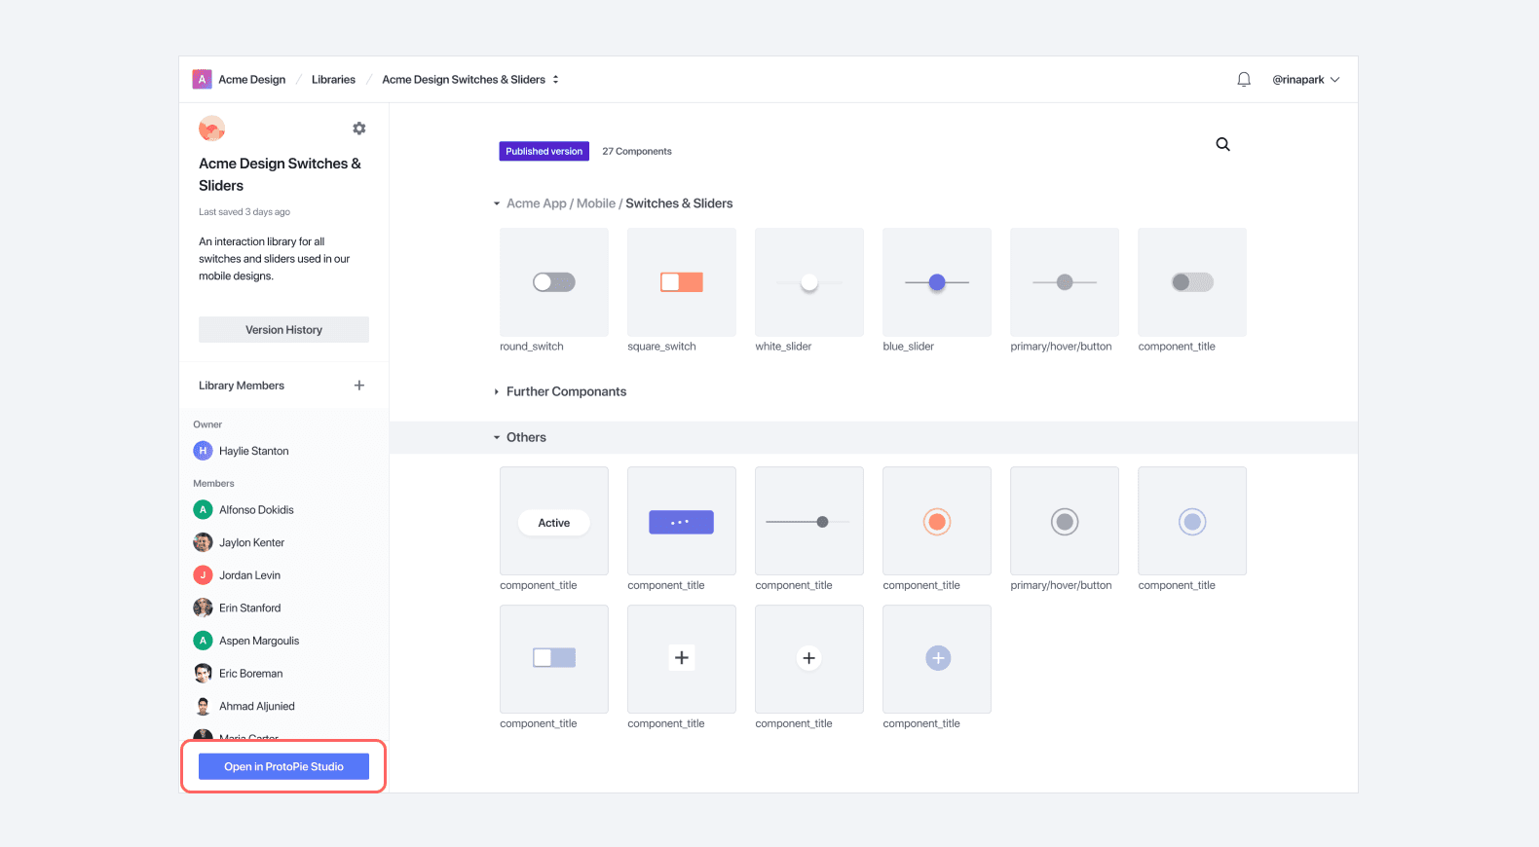Collapse the Others section
1539x847 pixels.
pos(497,437)
